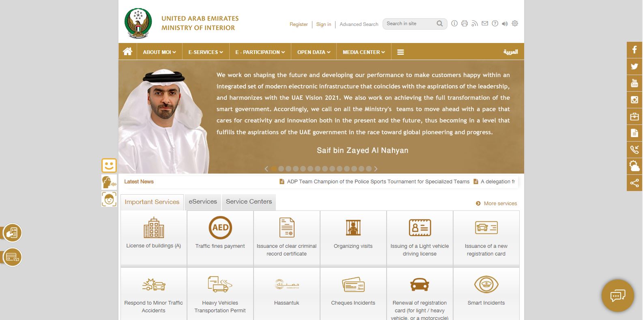Expand the OPEN DATA menu
Viewport: 643px width, 320px height.
point(314,52)
